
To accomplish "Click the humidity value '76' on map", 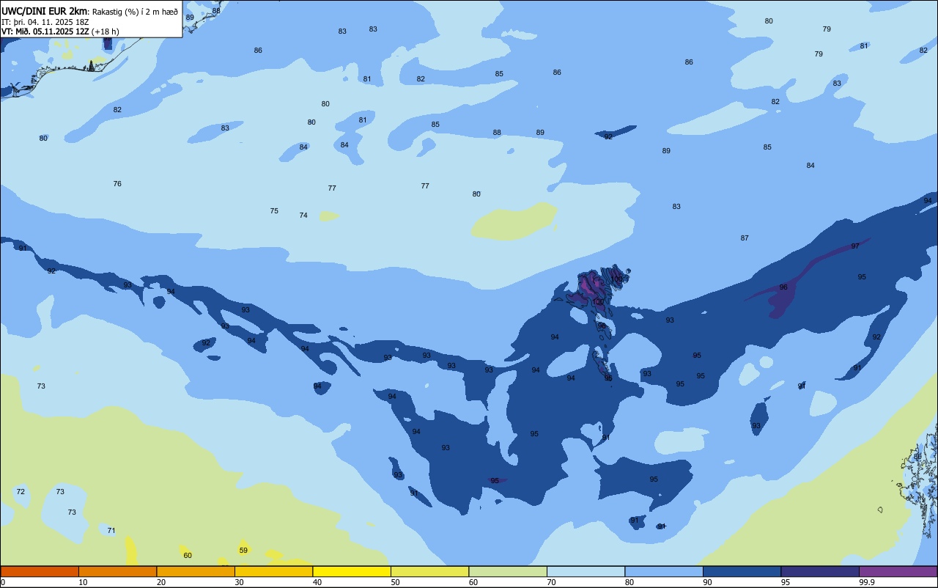I will 117,184.
